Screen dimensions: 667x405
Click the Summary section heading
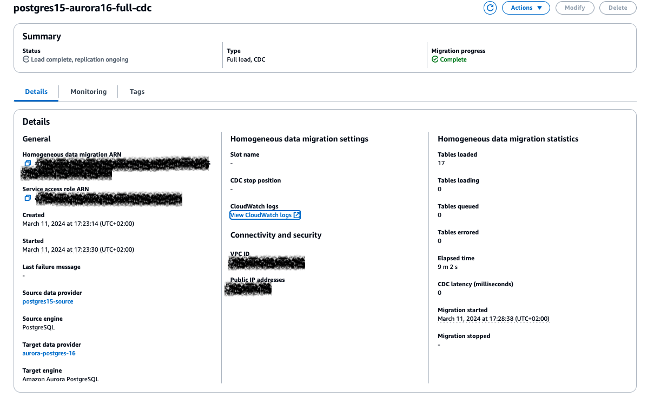[x=42, y=36]
